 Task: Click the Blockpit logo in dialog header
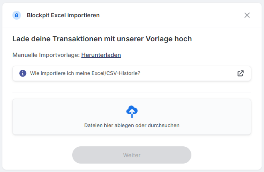point(17,15)
